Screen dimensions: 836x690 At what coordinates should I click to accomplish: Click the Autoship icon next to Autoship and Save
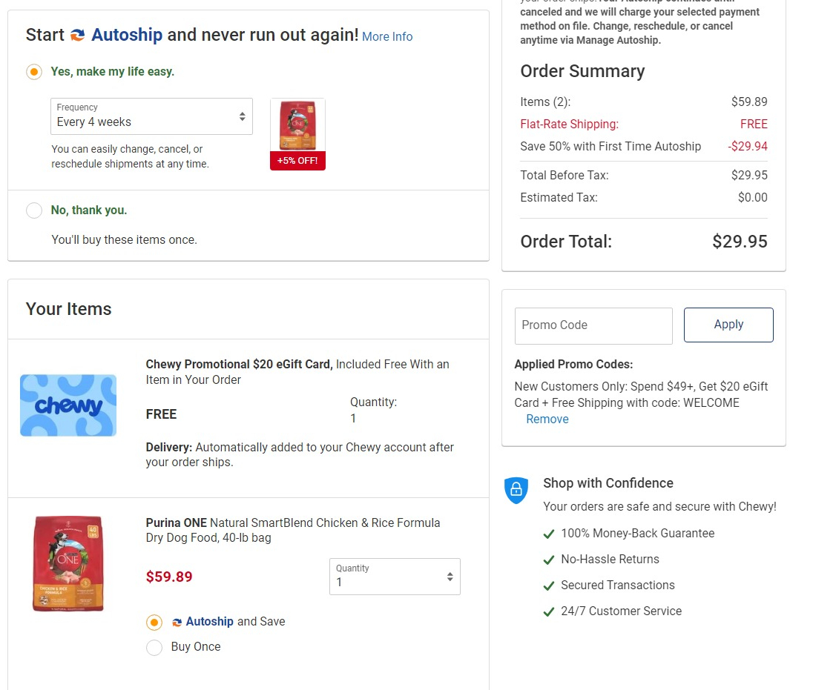(177, 622)
